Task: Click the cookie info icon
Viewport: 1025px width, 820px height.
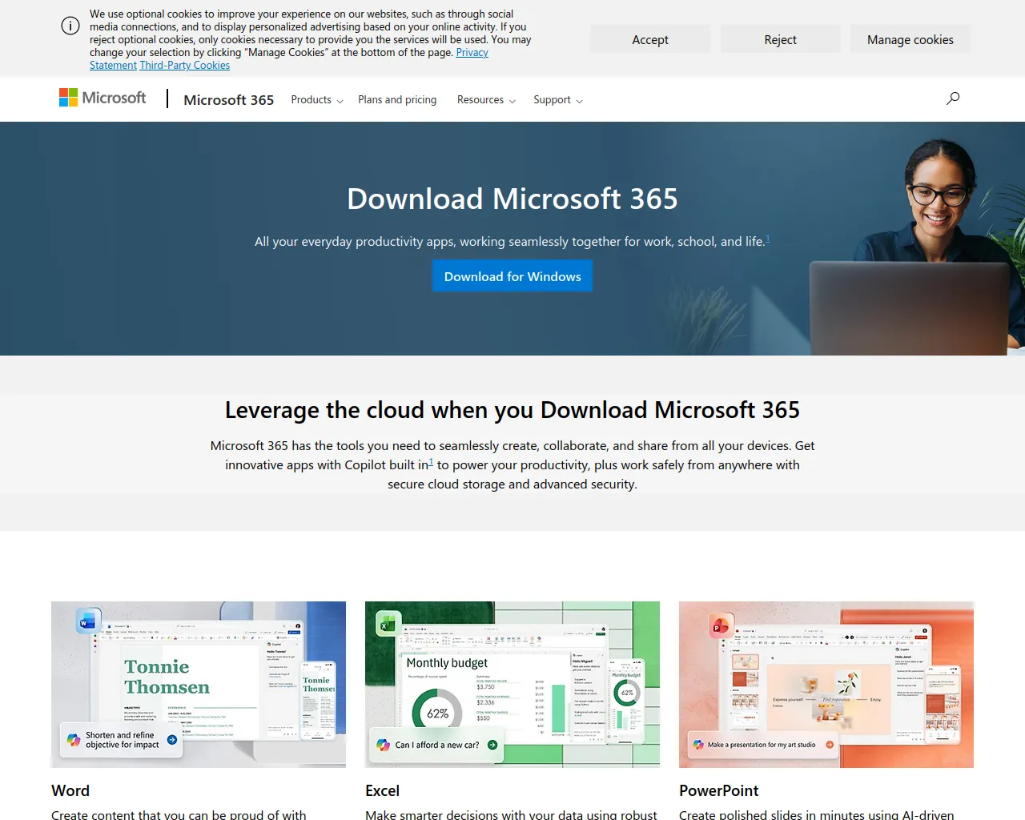Action: pos(70,26)
